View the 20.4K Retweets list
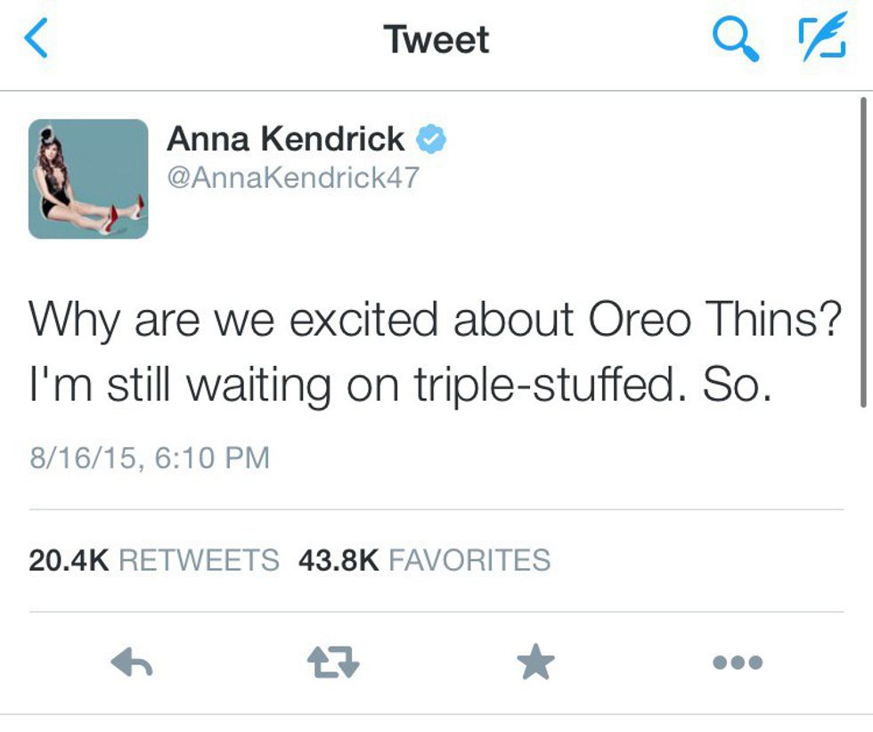This screenshot has width=873, height=732. point(153,560)
